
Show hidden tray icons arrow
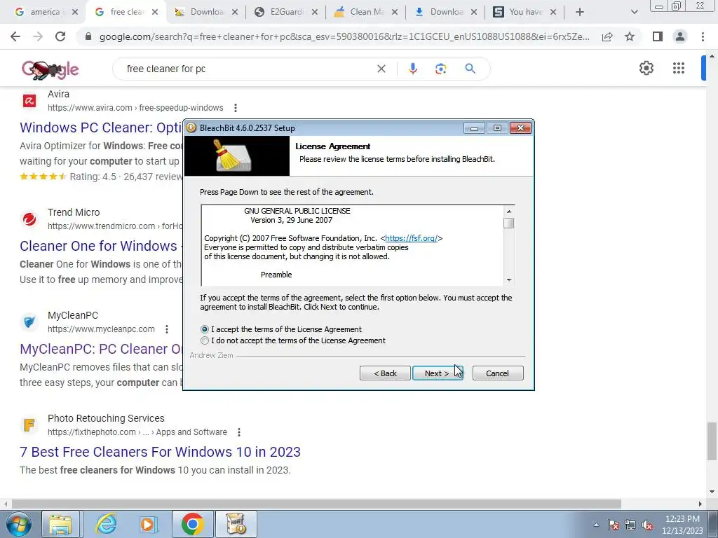point(596,525)
